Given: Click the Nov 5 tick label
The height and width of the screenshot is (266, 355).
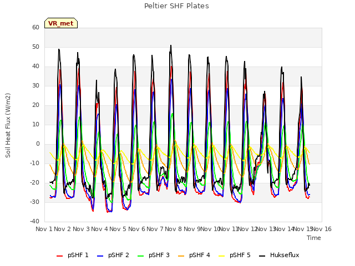Looking at the screenshot, I should (118, 229).
